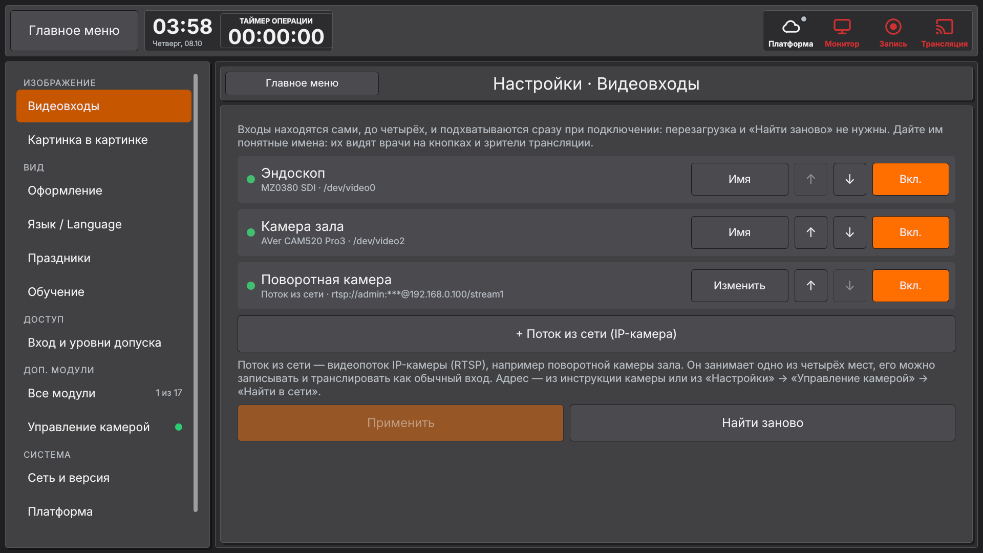Click green dot next to Управление камерой
This screenshot has height=553, width=983.
click(x=179, y=427)
